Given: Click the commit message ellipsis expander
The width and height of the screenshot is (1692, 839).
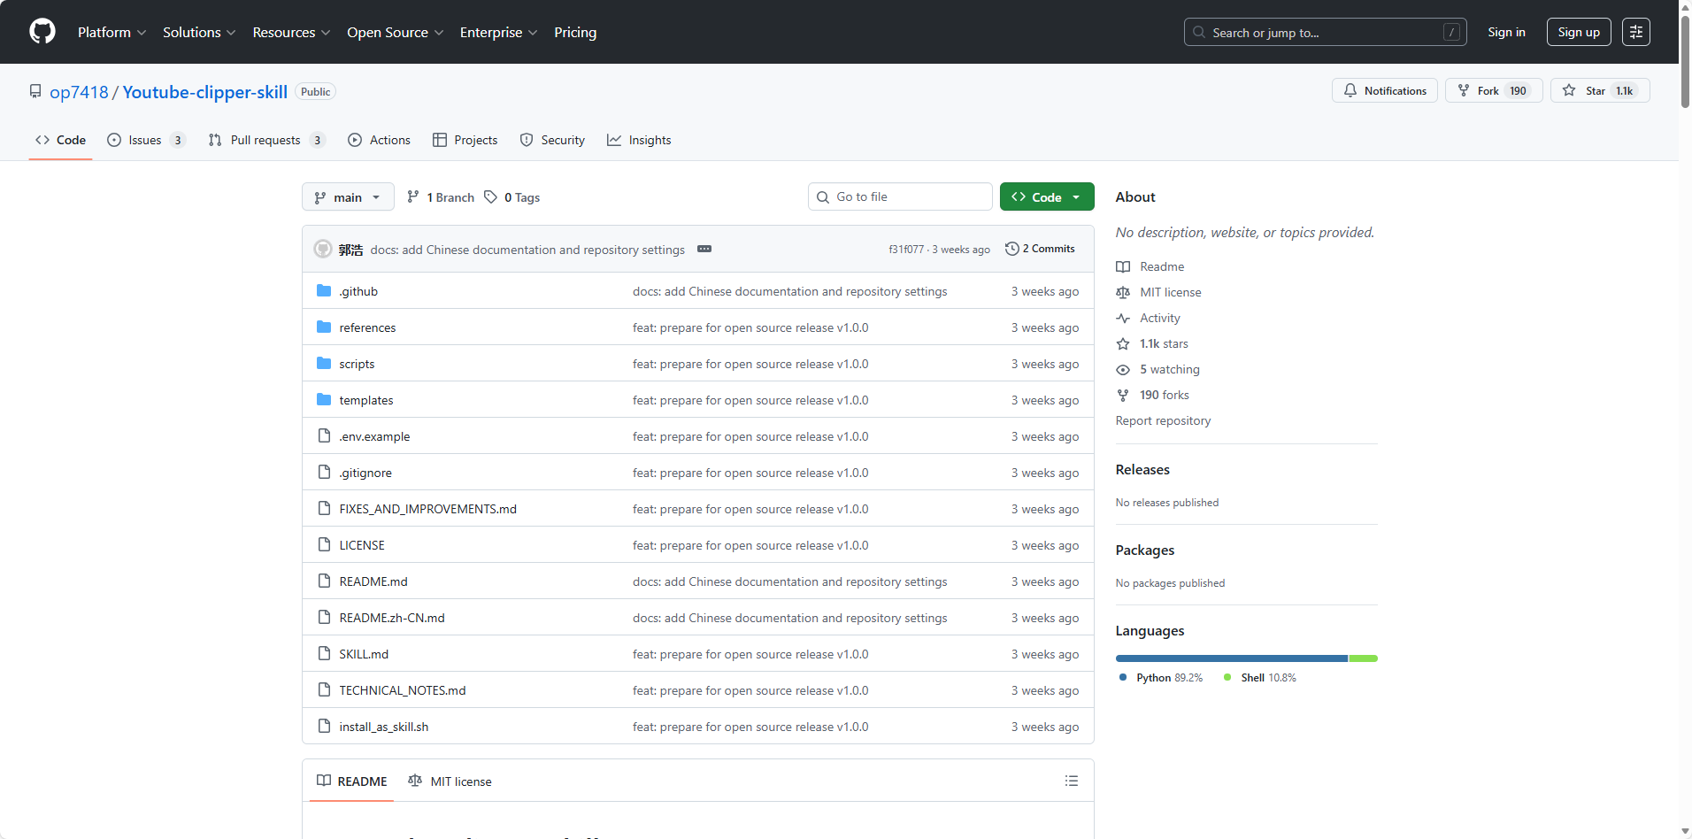Looking at the screenshot, I should (704, 250).
